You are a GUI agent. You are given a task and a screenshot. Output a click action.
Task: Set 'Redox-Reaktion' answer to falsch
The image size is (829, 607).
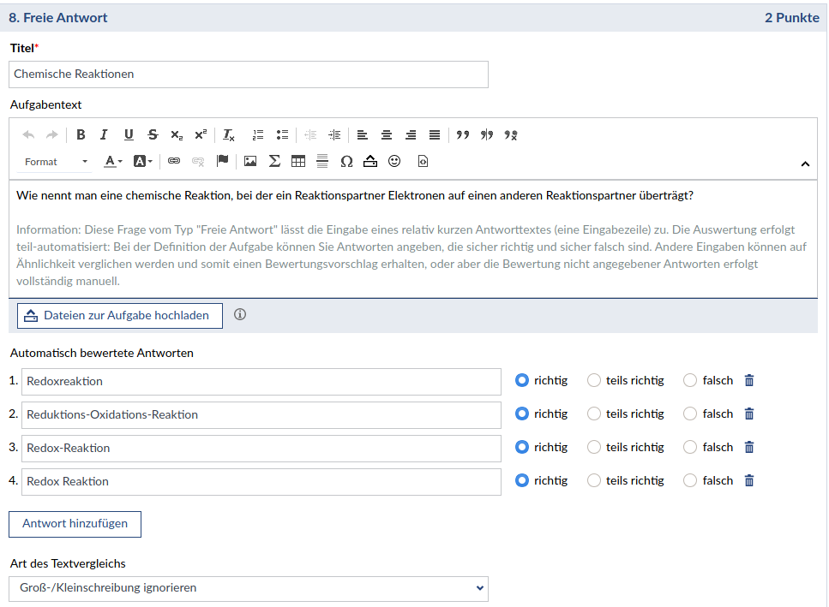[690, 448]
